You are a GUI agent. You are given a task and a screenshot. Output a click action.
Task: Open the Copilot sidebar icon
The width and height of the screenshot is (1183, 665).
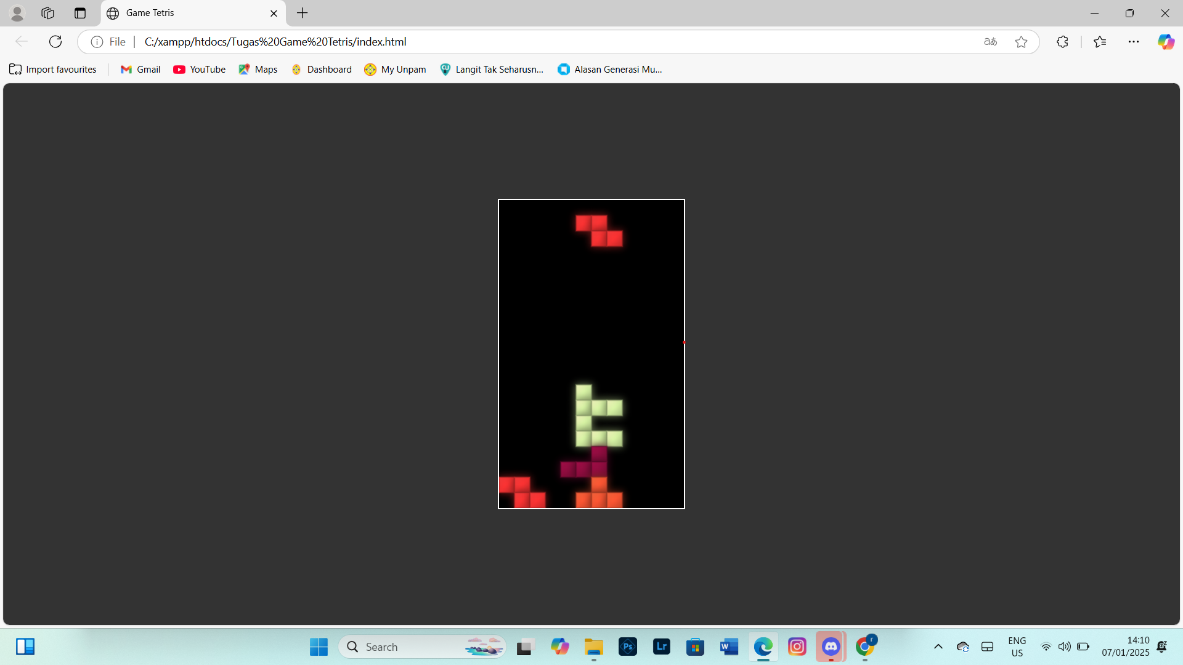(1165, 42)
